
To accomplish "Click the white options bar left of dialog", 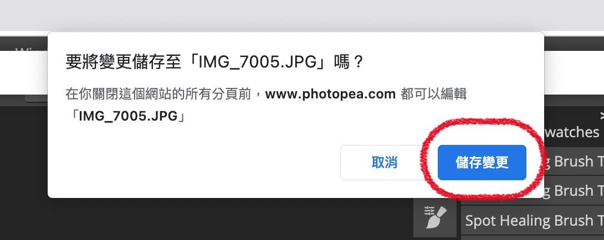I will tap(23, 73).
